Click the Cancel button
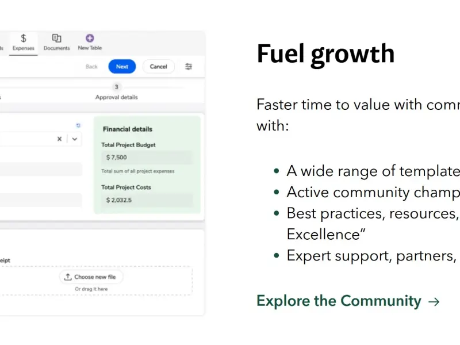This screenshot has height=345, width=460. 159,67
